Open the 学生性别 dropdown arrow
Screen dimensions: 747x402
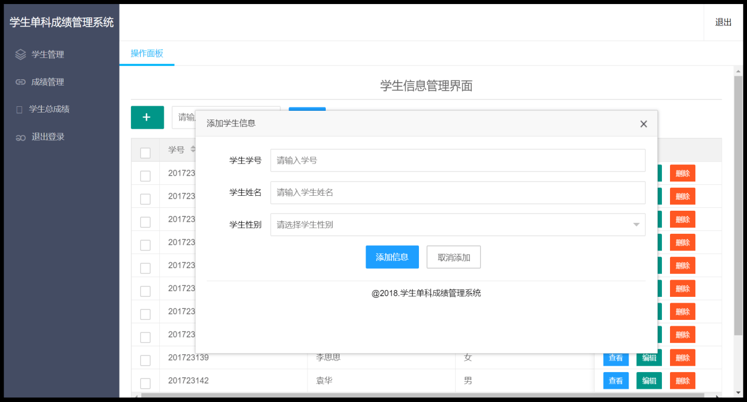coord(636,225)
